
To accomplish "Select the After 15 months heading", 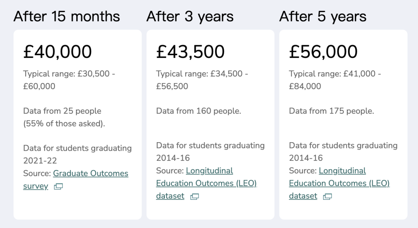I will point(67,17).
